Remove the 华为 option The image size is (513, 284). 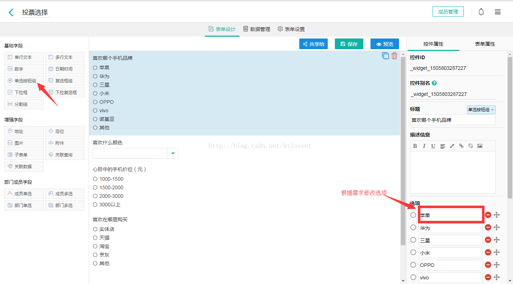(488, 227)
